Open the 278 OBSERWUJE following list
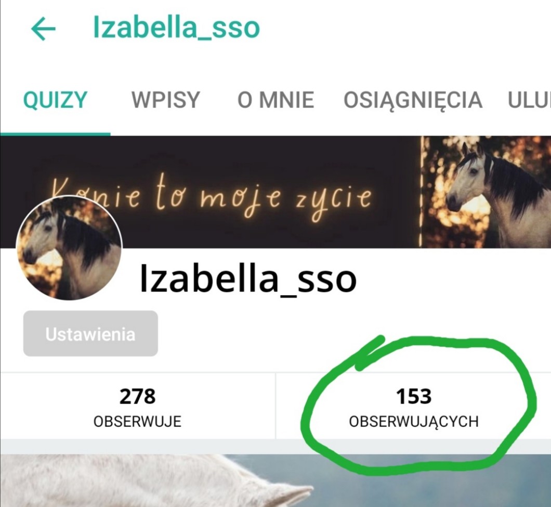 coord(137,406)
